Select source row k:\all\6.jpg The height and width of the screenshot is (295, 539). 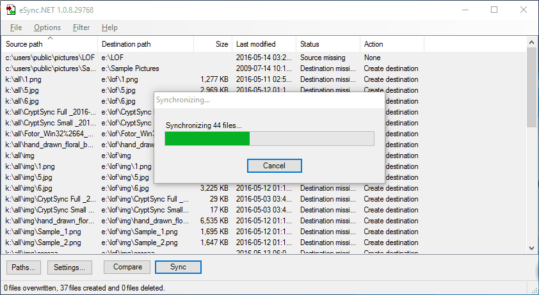pyautogui.click(x=22, y=101)
